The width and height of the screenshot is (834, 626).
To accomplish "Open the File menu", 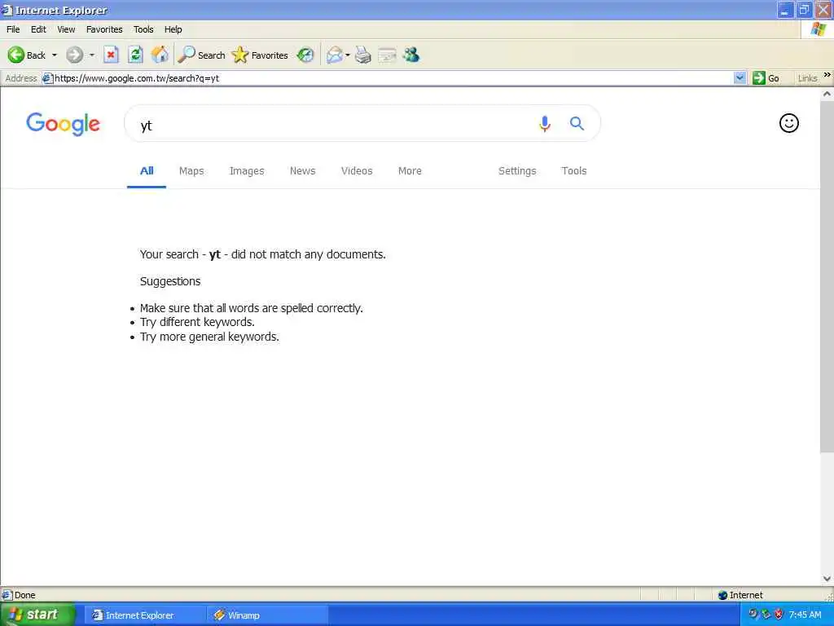I will 13,29.
